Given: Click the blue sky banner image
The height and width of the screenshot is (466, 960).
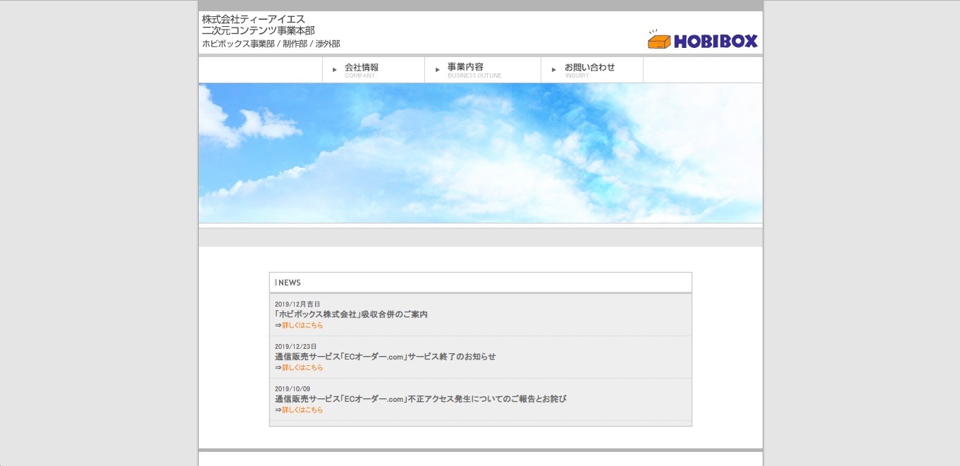Looking at the screenshot, I should 481,153.
